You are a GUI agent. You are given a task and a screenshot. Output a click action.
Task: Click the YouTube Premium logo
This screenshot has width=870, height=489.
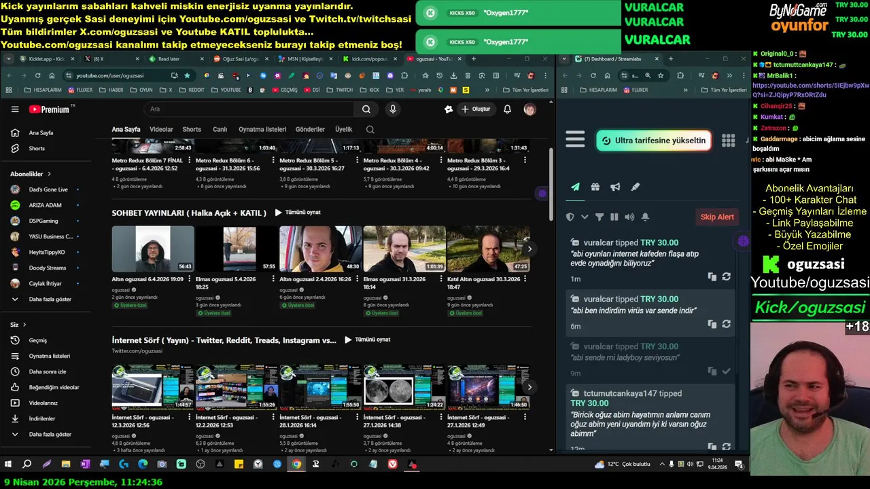49,109
